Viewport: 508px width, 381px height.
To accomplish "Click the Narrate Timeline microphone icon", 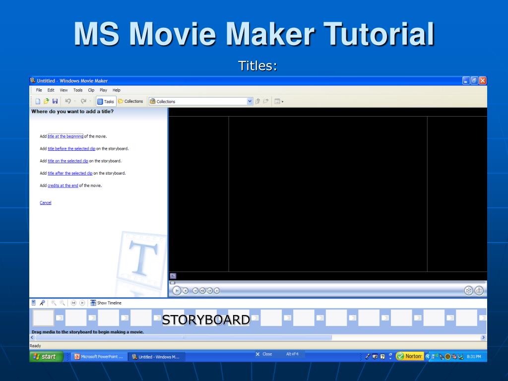I will click(43, 303).
